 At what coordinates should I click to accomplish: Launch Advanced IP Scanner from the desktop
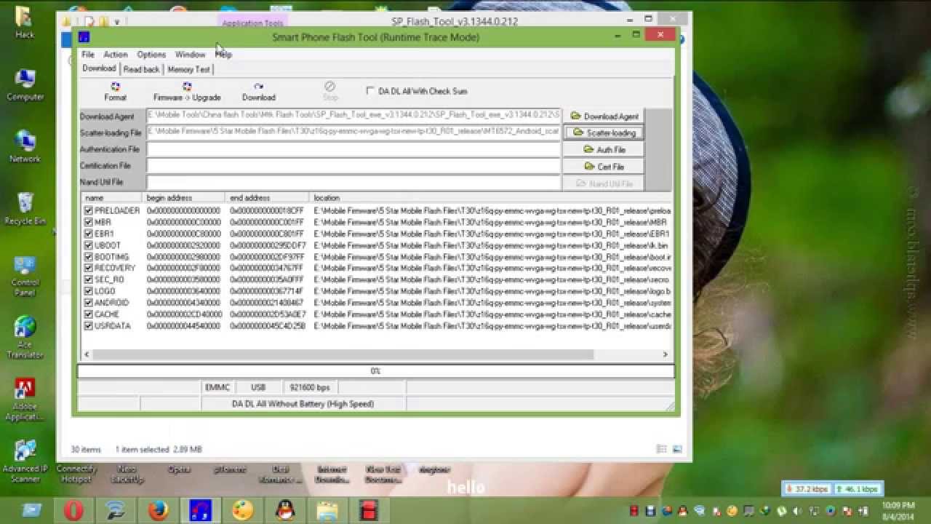(x=25, y=461)
